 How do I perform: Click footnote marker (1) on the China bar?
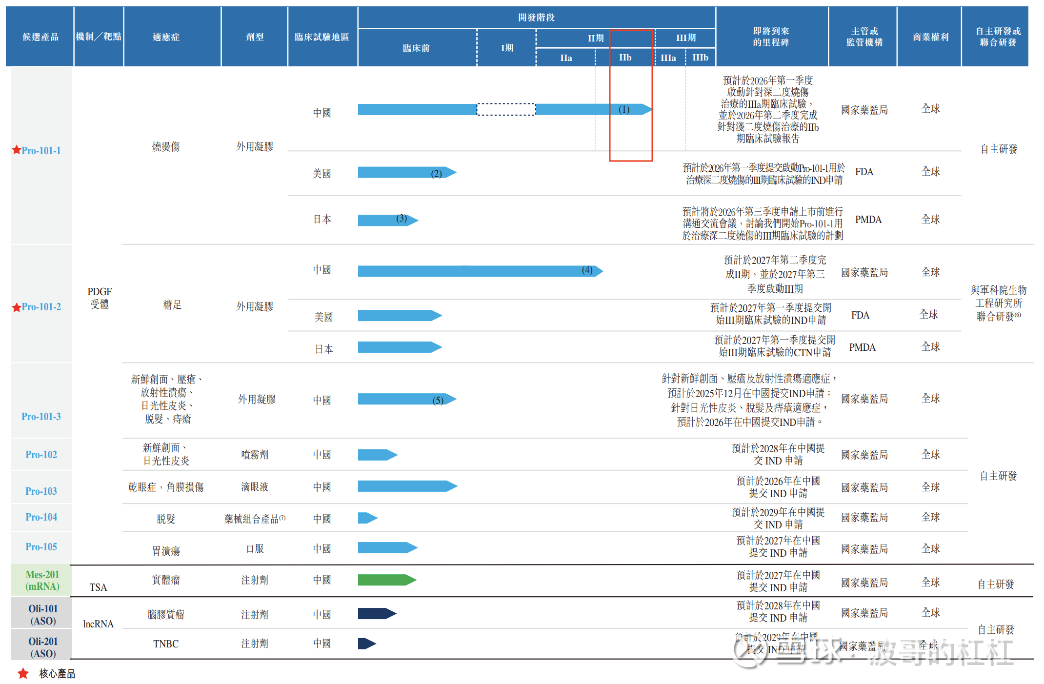pos(624,109)
